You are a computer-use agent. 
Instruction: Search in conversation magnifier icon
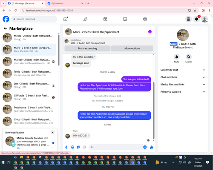tap(189, 57)
